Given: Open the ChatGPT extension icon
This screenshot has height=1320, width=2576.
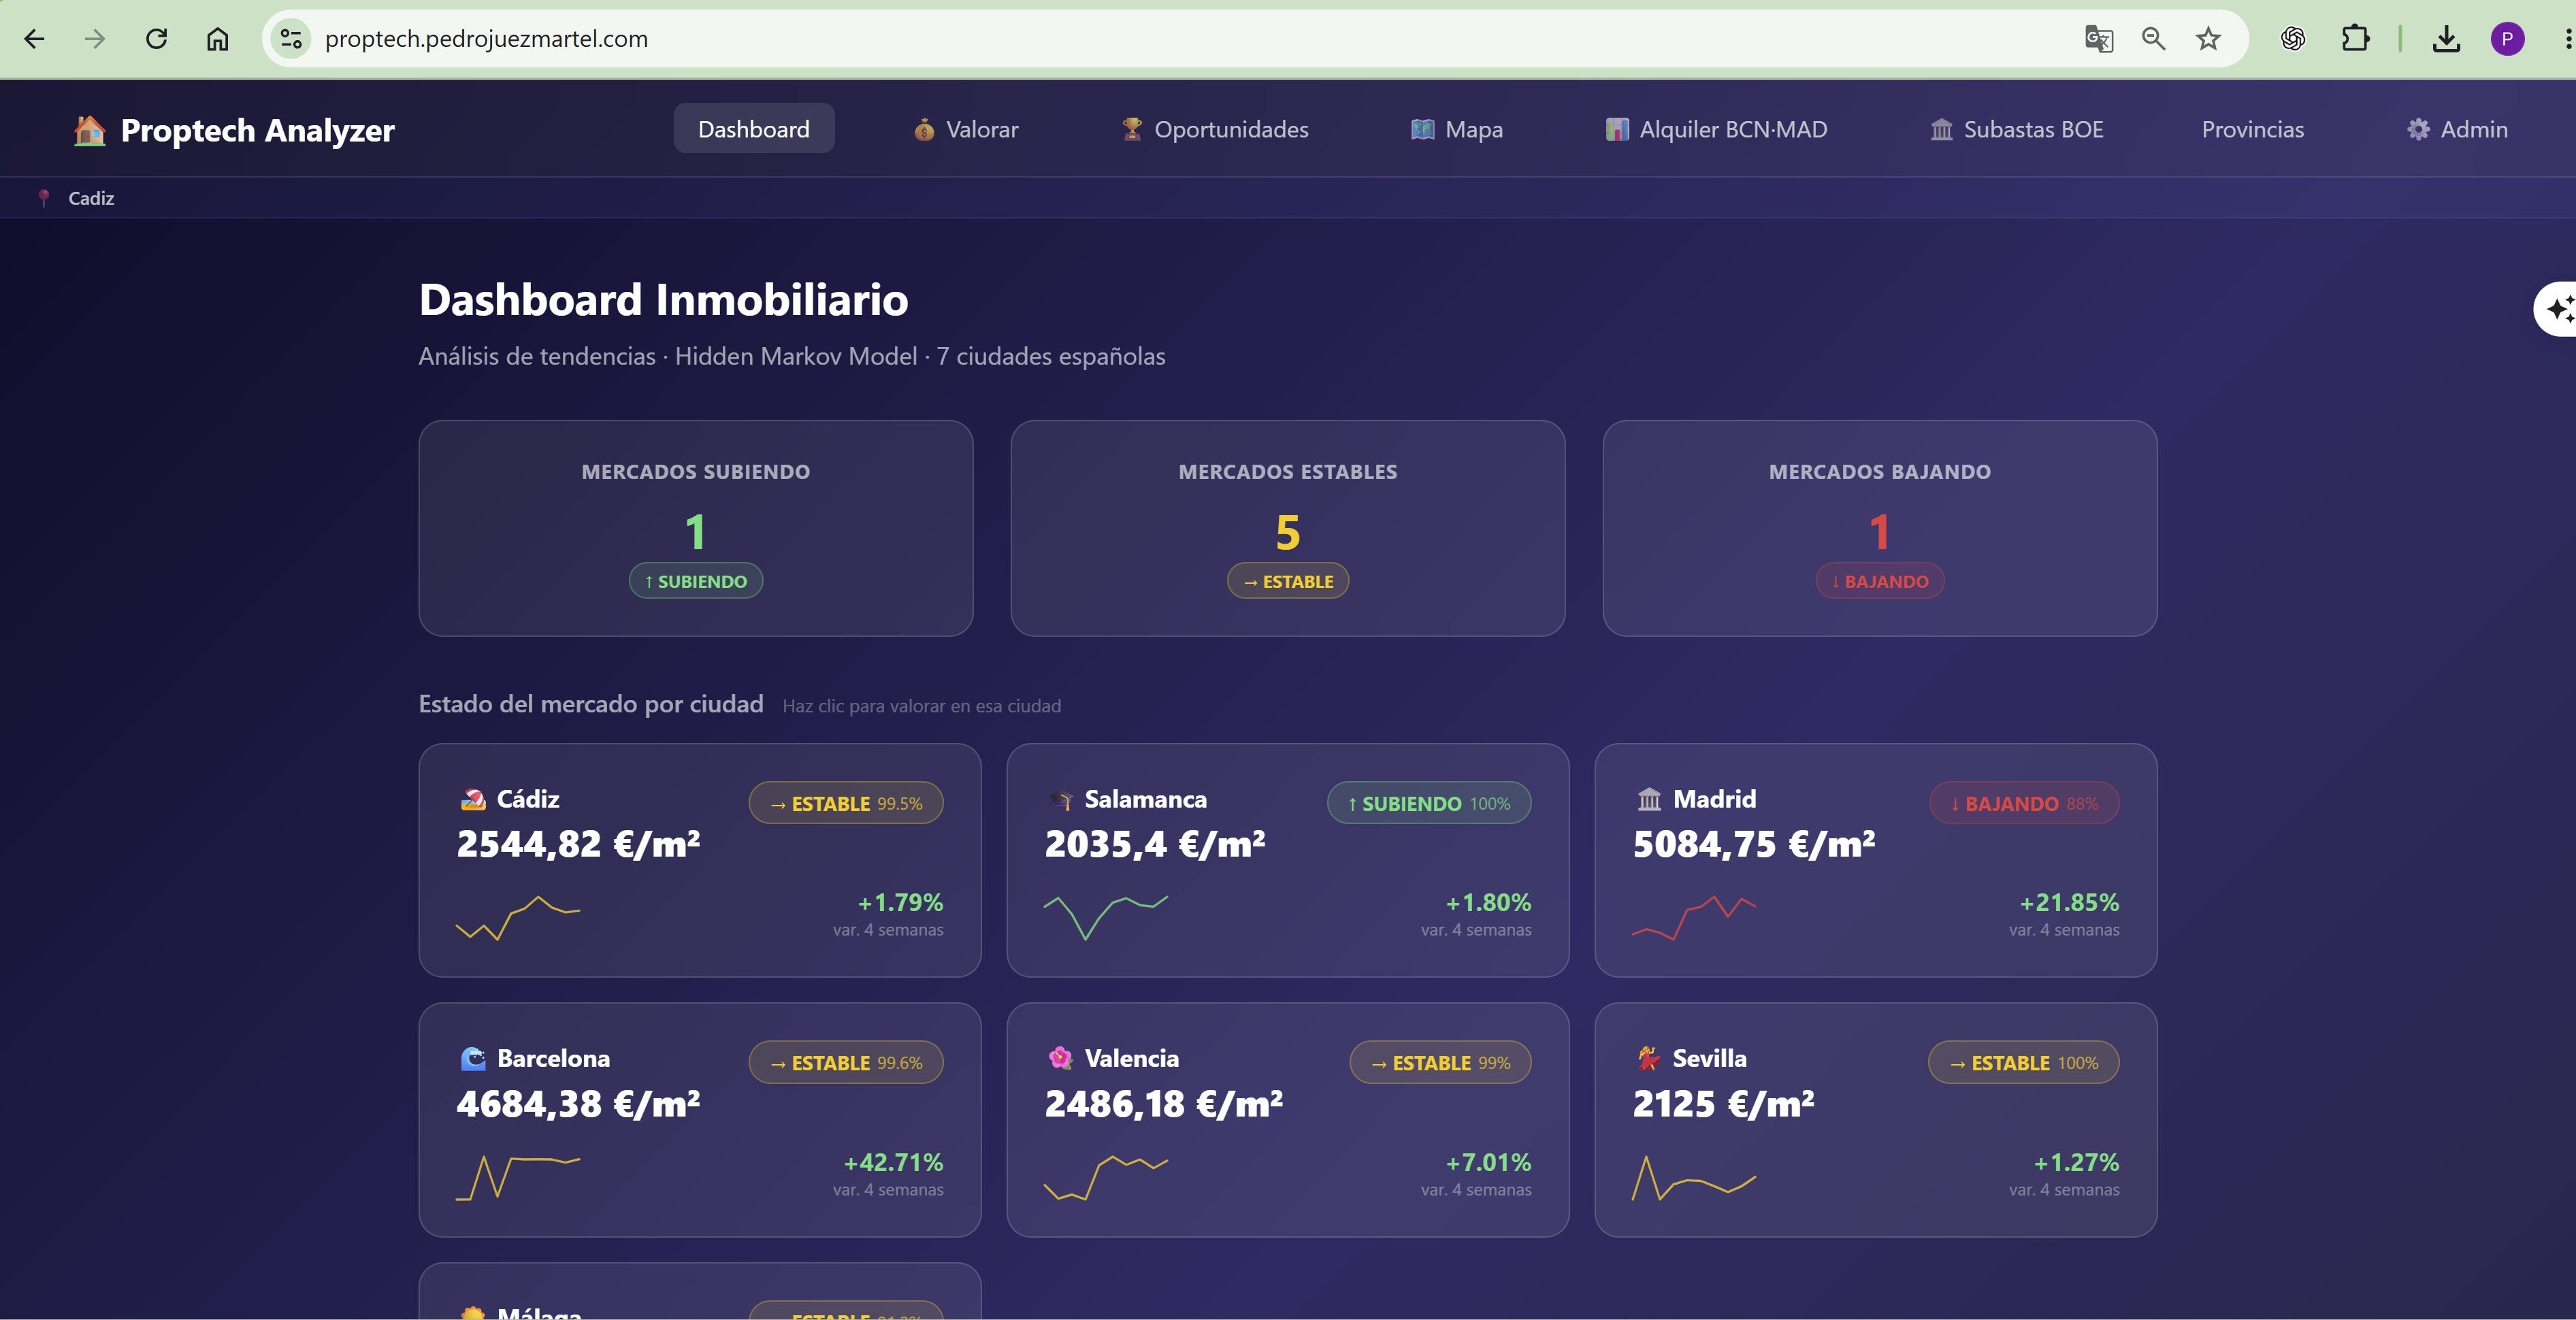Looking at the screenshot, I should tap(2293, 39).
